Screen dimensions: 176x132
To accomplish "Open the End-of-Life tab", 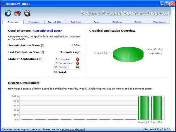I will pos(55,22).
